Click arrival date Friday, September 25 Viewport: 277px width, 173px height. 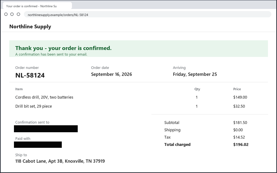coord(195,74)
